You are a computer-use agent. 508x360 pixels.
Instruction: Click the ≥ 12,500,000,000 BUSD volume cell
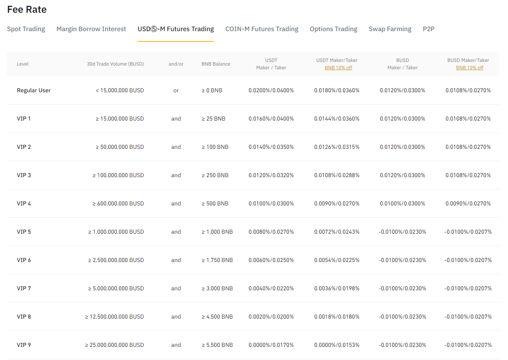pyautogui.click(x=114, y=317)
